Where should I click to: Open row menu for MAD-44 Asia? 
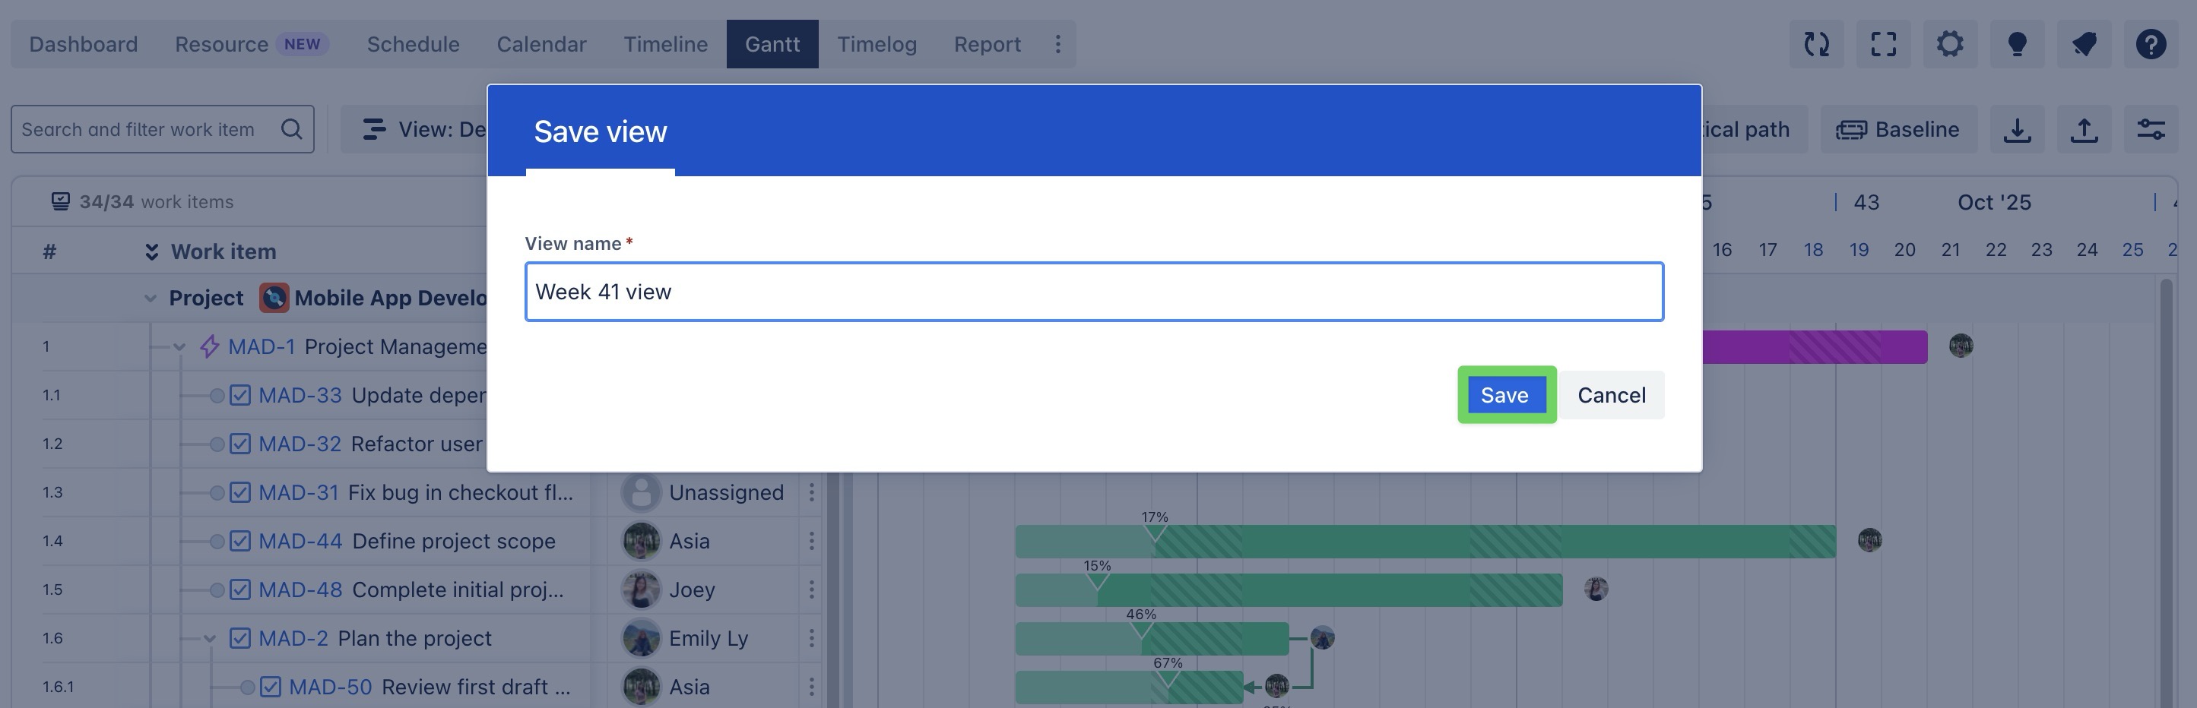point(811,542)
